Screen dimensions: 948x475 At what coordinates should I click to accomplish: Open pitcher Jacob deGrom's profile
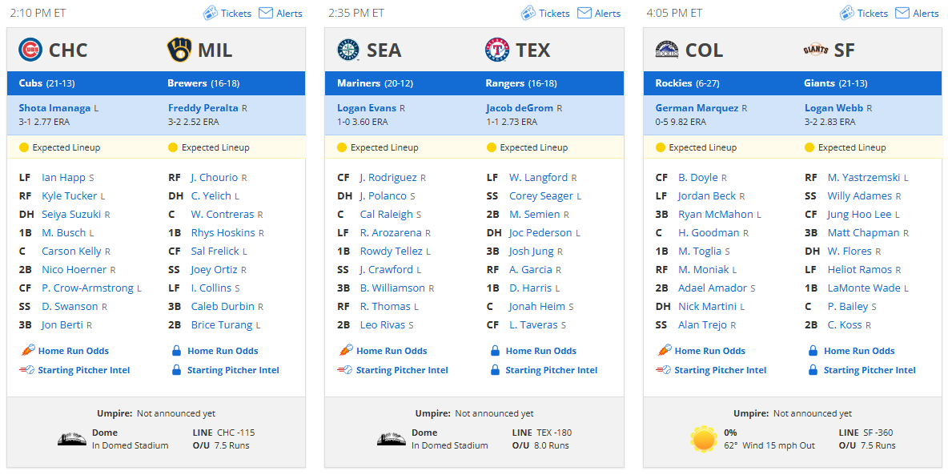[520, 108]
